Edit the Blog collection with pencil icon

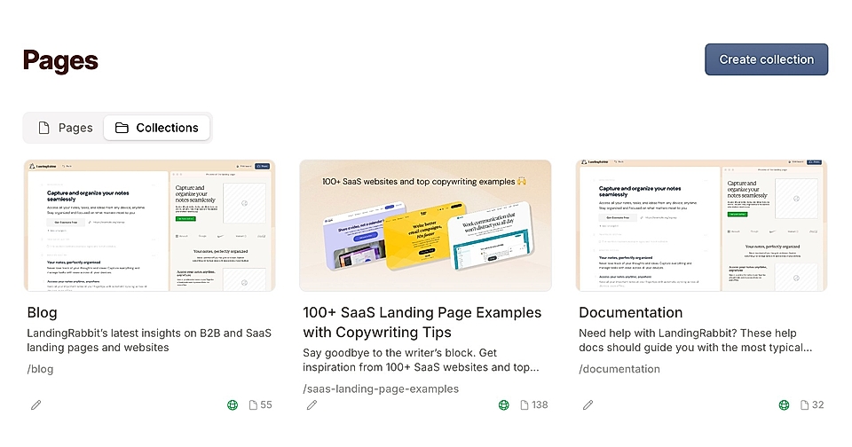coord(35,404)
